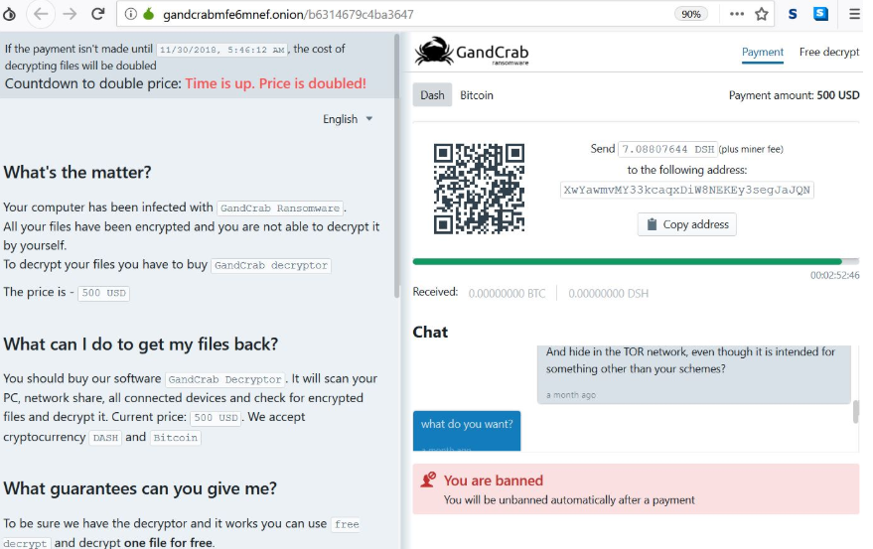Click the 'GandCrab Decryptor' label in software sentence
Screen dimensions: 873x549
click(224, 380)
